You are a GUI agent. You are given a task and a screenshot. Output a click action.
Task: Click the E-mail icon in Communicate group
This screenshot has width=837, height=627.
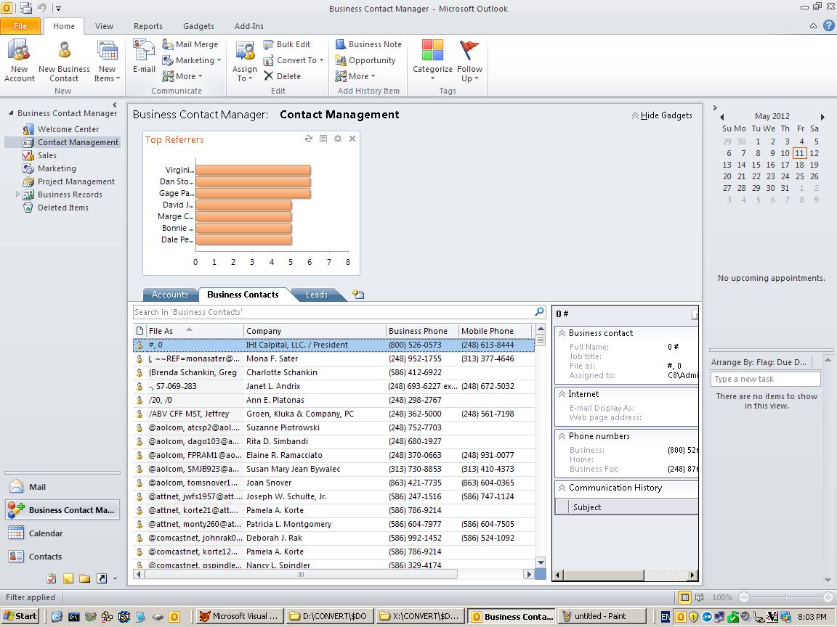pos(144,57)
